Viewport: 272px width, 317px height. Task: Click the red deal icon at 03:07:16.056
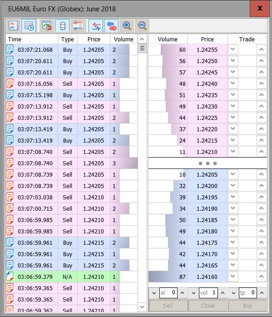pos(10,84)
